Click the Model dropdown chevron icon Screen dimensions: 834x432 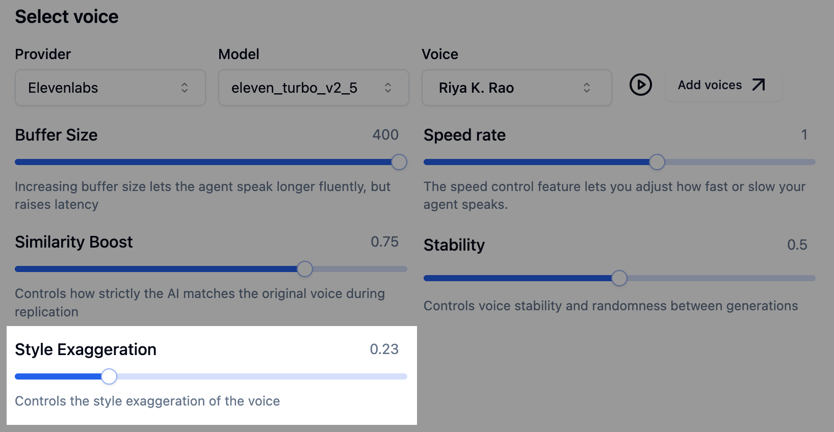pos(388,88)
